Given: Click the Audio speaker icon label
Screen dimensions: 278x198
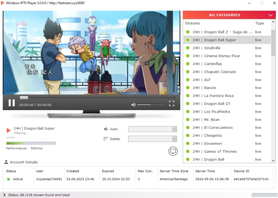Looking at the screenshot, I should coord(106,129).
